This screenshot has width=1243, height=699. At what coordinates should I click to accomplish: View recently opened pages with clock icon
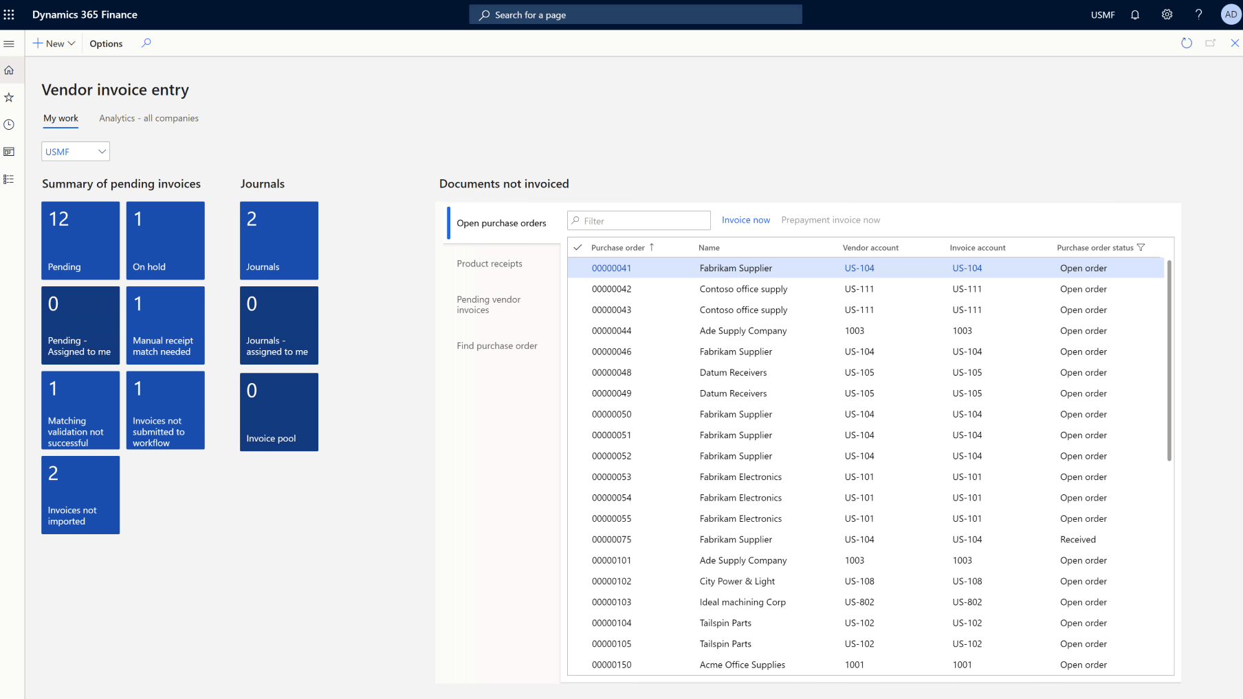pos(9,124)
